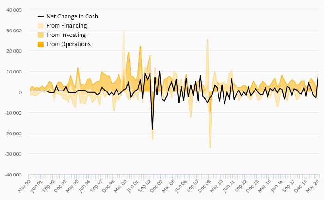Click the From Operations legend color swatch
This screenshot has width=324, height=200.
(41, 44)
